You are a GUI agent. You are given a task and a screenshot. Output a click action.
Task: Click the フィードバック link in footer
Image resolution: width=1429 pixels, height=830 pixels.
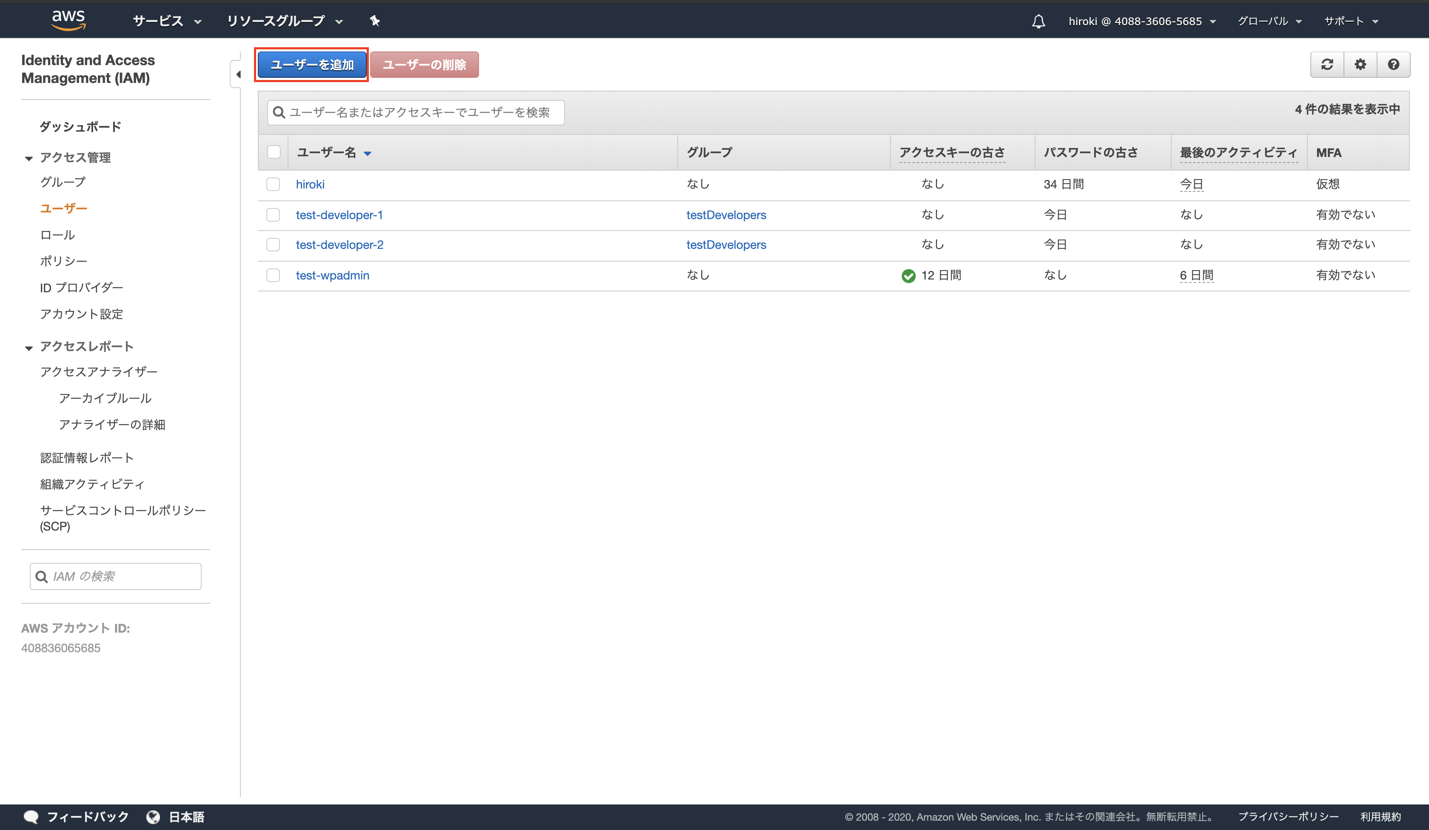[x=88, y=817]
